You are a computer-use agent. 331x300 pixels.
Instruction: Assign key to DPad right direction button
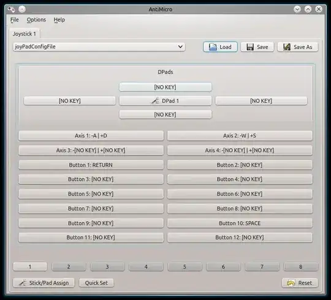coord(261,101)
